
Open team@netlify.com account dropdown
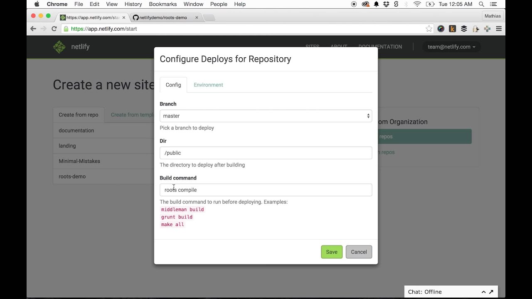coord(451,47)
